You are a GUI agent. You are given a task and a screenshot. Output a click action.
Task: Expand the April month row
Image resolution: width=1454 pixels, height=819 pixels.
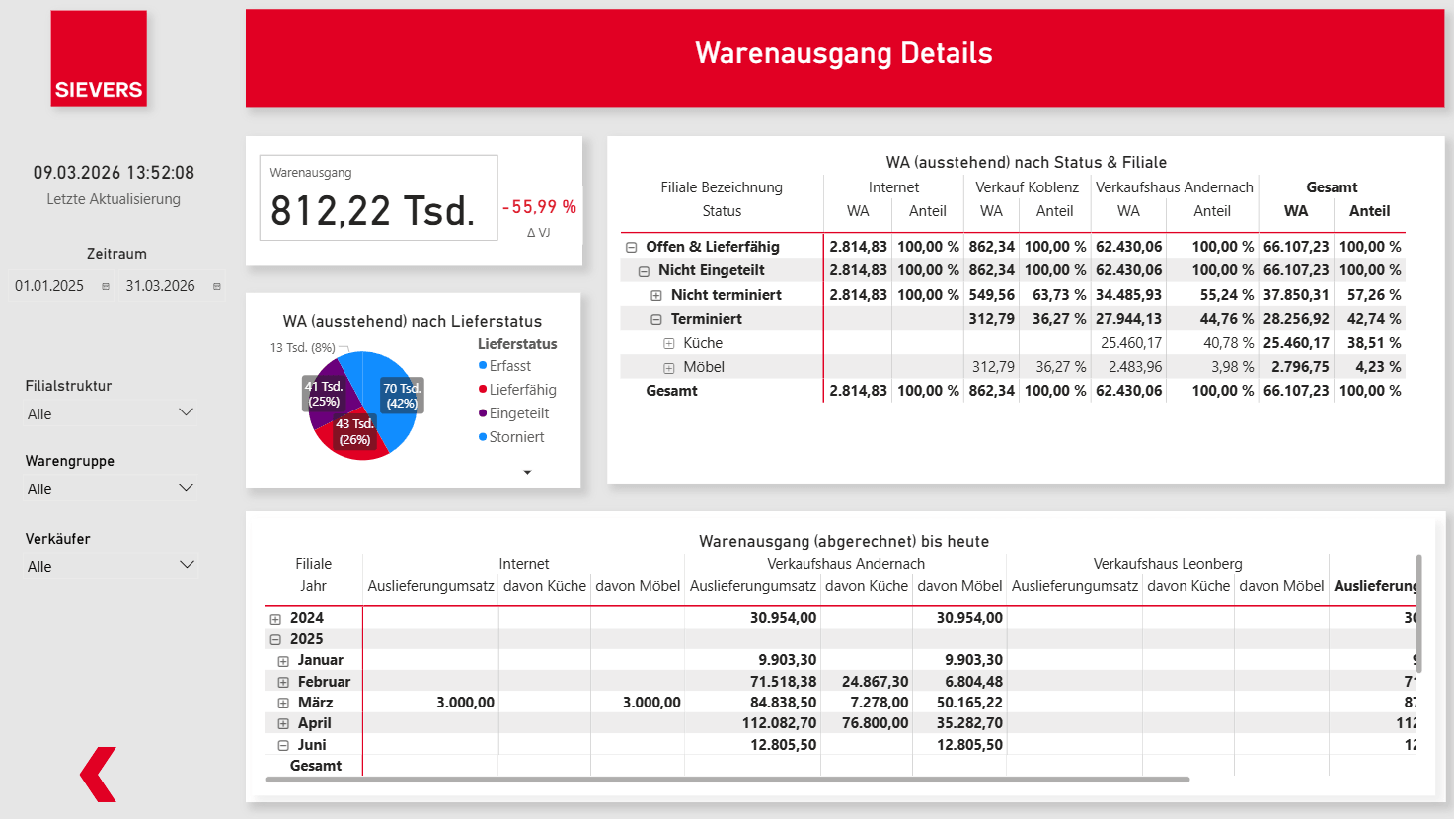point(283,724)
